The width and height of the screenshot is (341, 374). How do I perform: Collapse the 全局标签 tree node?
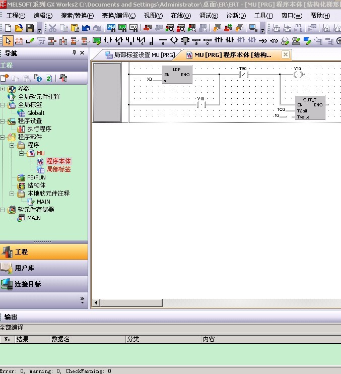pos(3,105)
